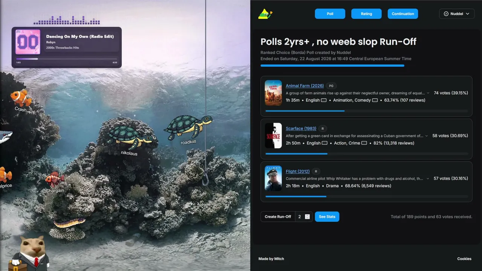The width and height of the screenshot is (482, 271).
Task: Click the R rating badge on Scarface
Action: (323, 129)
